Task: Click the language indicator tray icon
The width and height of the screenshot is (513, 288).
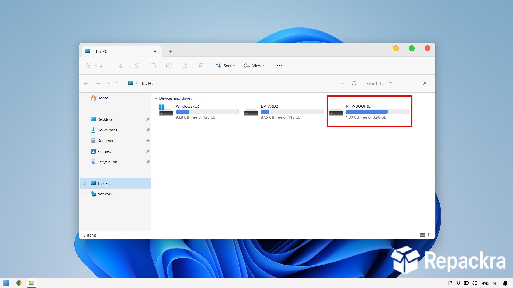Action: [x=450, y=283]
